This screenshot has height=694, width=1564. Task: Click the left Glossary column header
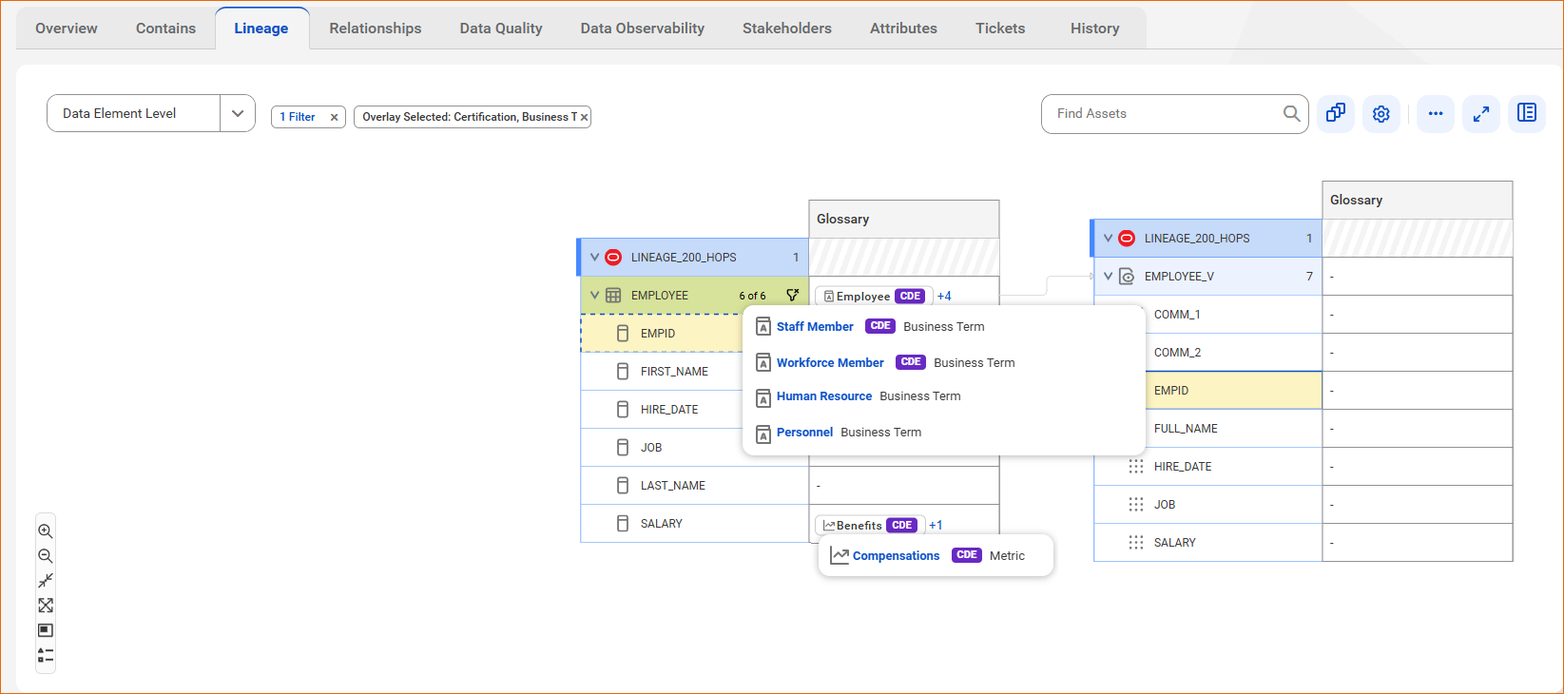tap(903, 219)
